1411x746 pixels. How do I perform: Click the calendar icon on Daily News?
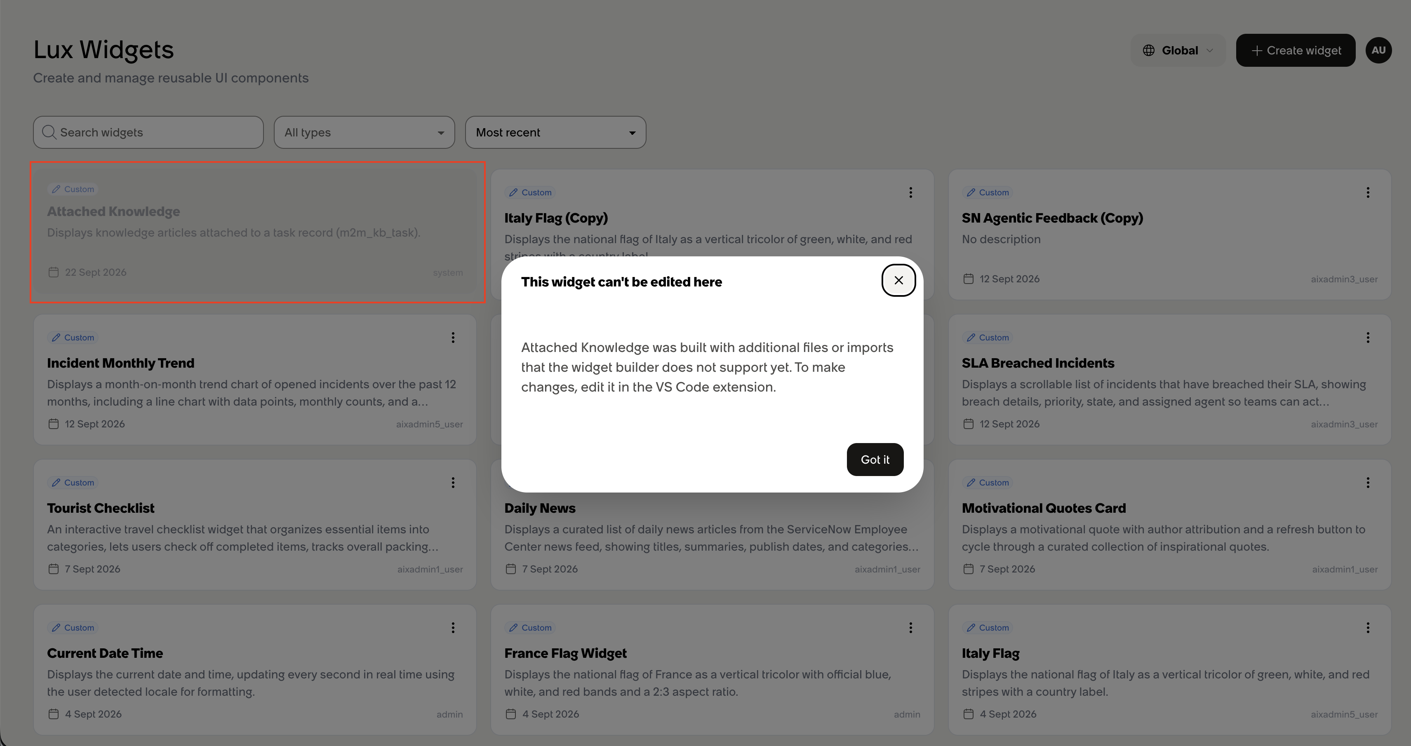pos(510,569)
